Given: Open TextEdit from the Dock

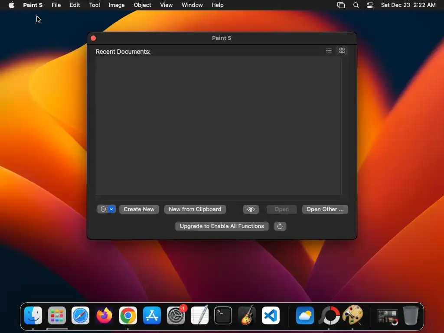Looking at the screenshot, I should click(199, 315).
